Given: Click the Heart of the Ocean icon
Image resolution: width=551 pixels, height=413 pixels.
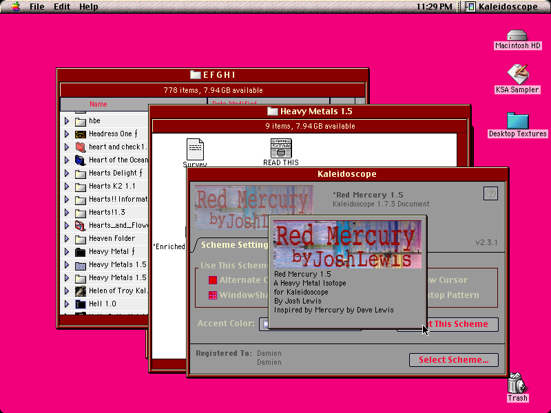Looking at the screenshot, I should pos(81,160).
